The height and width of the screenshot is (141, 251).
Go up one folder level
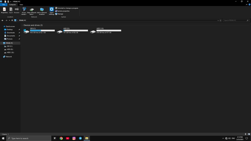tap(12, 21)
